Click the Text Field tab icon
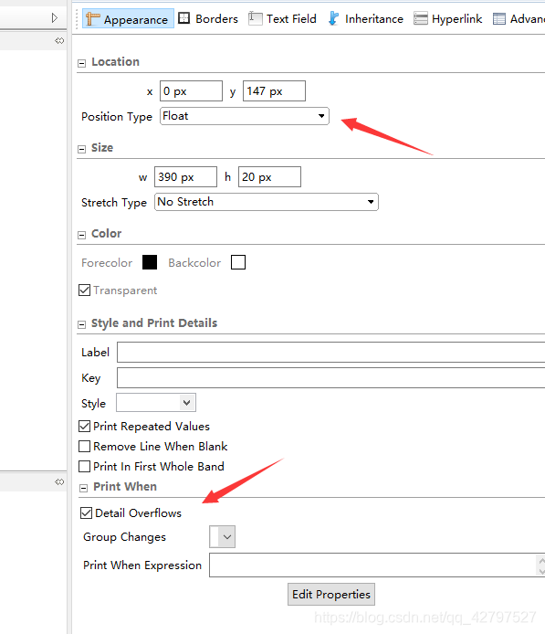Viewport: 545px width, 634px height. click(x=255, y=18)
